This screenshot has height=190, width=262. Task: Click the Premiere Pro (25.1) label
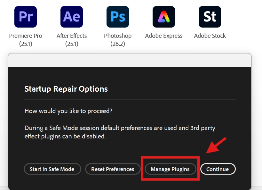(x=26, y=40)
